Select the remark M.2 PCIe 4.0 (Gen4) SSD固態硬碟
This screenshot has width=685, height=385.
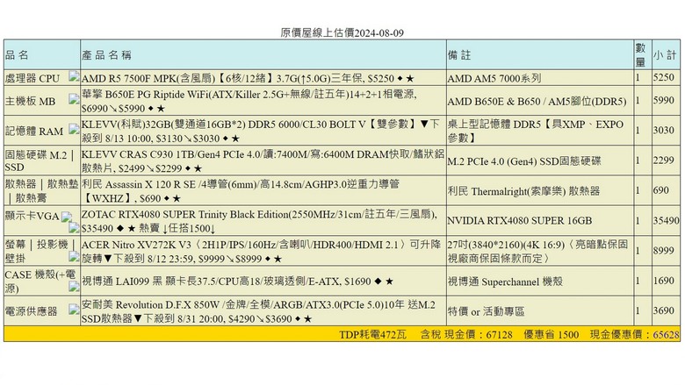tap(524, 160)
